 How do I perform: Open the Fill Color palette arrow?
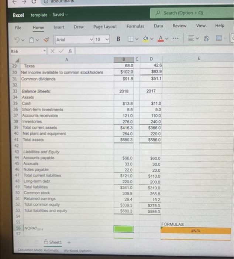point(152,39)
